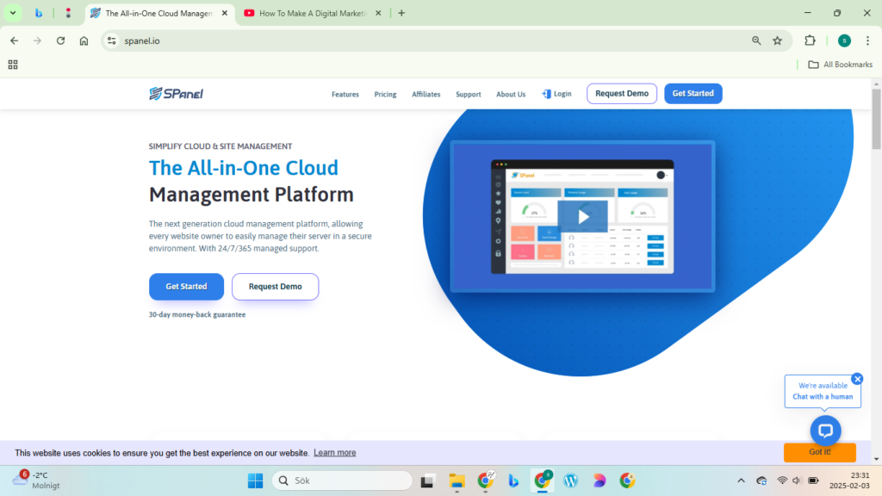This screenshot has width=882, height=496.
Task: Open Wi-Fi network settings in tray
Action: 782,480
